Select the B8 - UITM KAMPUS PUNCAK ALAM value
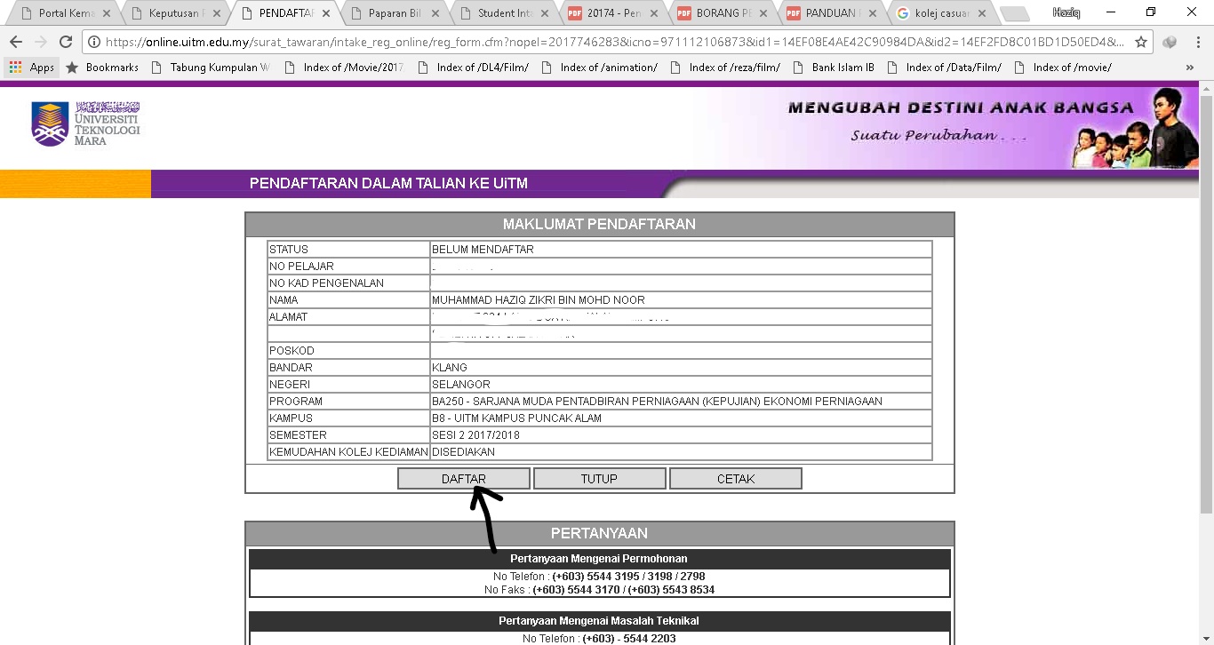1214x645 pixels. [516, 418]
